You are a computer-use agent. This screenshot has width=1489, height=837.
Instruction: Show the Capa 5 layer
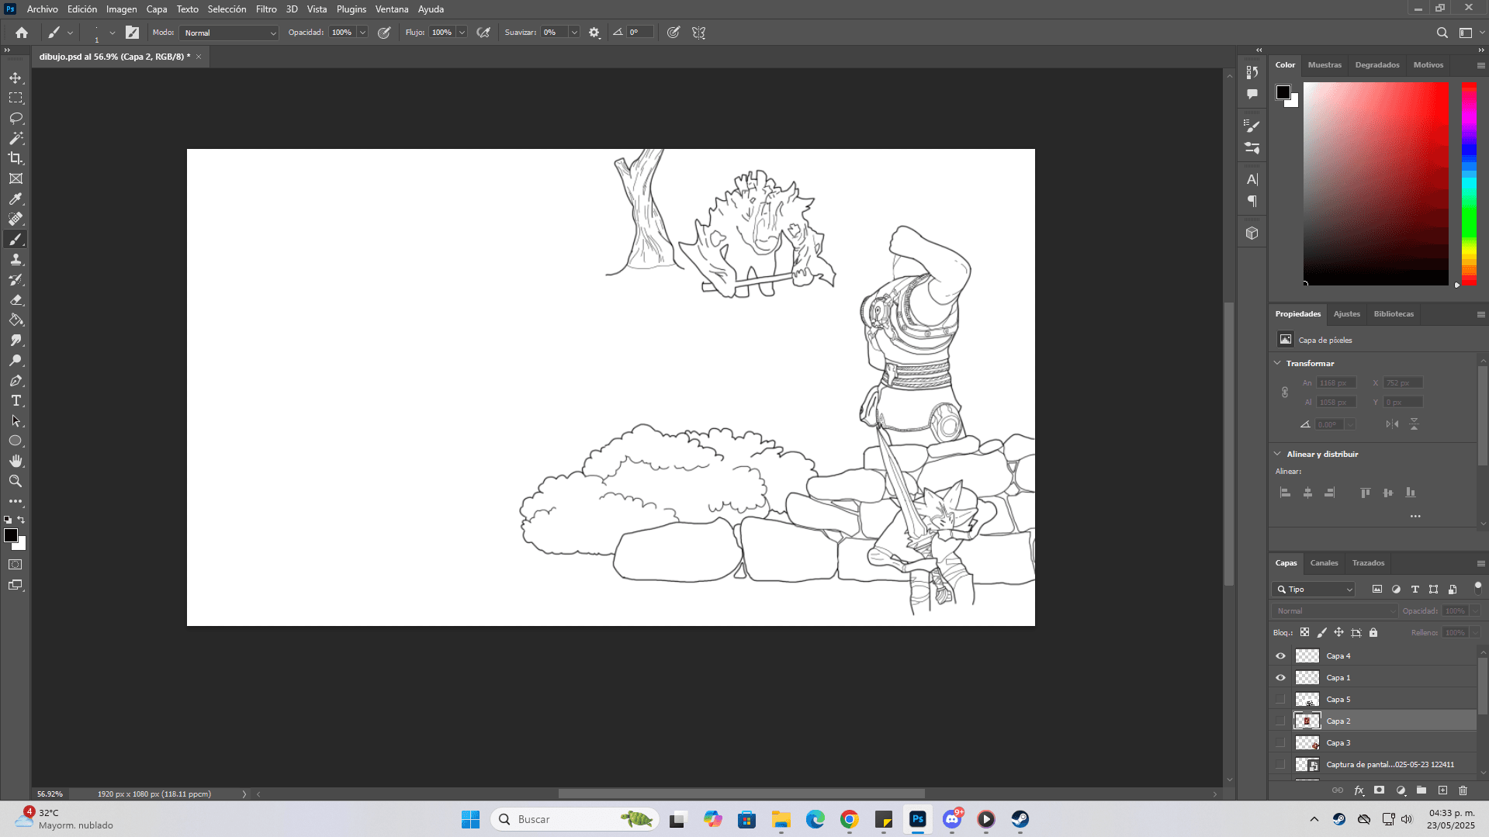[x=1280, y=700]
